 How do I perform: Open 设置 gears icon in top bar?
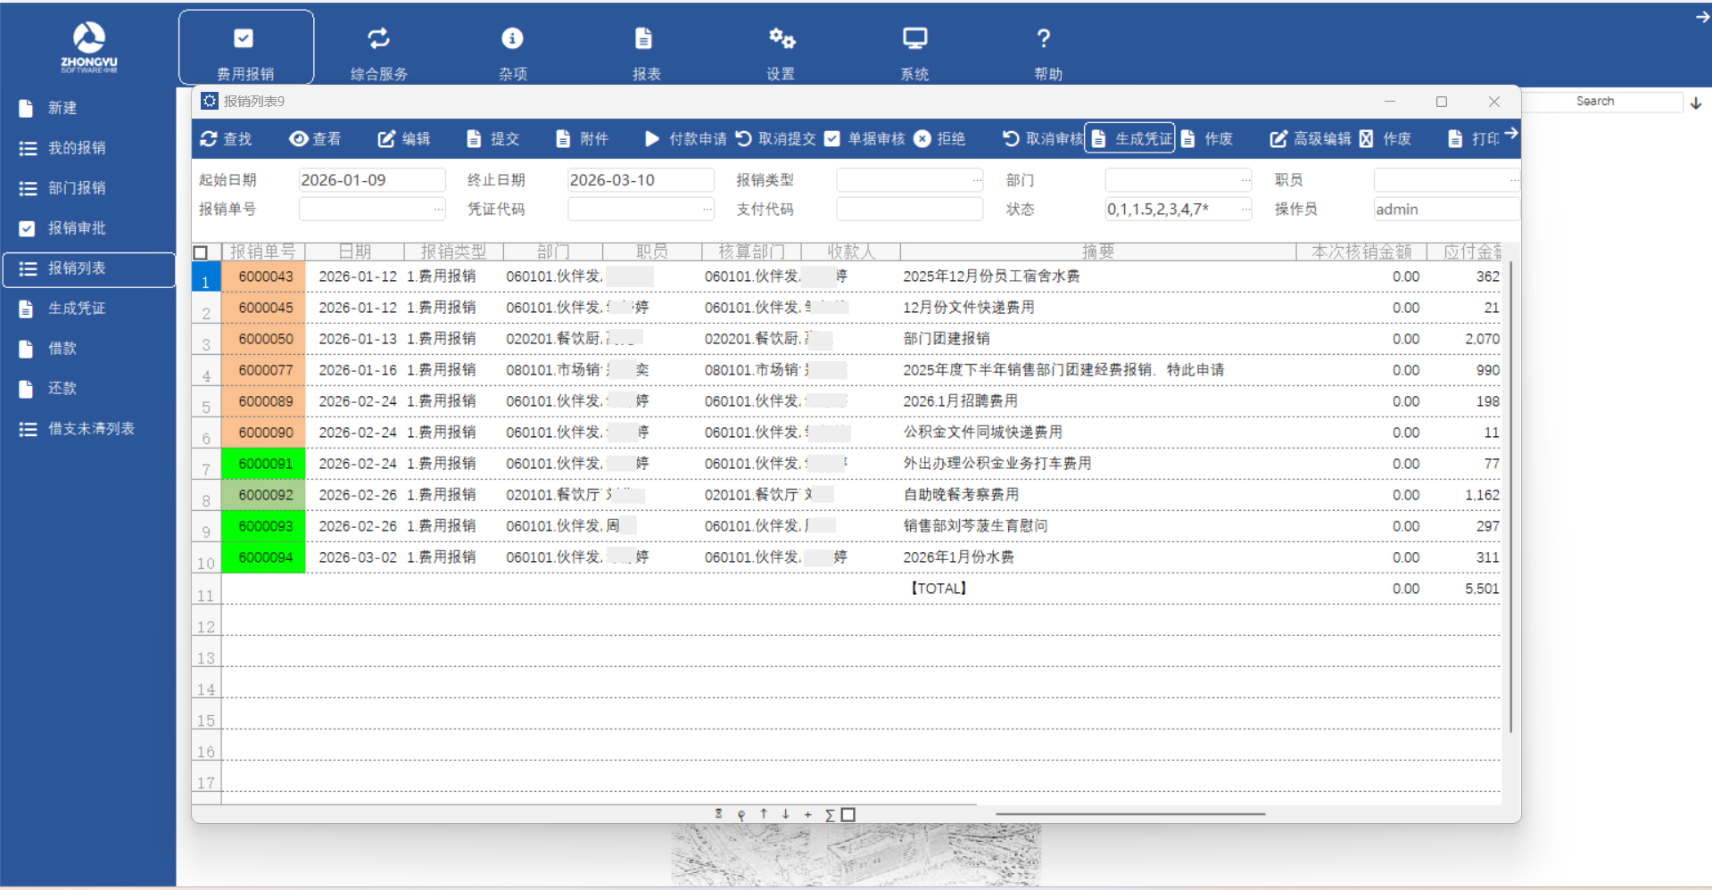coord(782,38)
